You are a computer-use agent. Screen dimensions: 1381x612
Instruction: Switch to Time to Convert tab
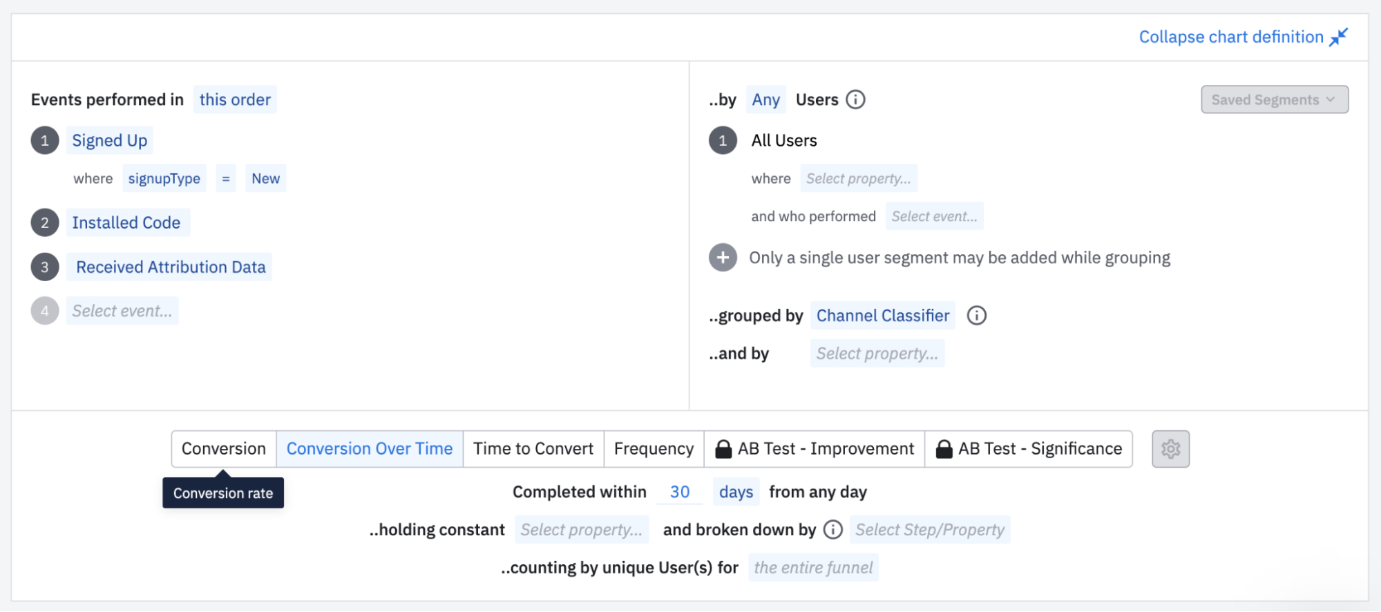(x=533, y=449)
